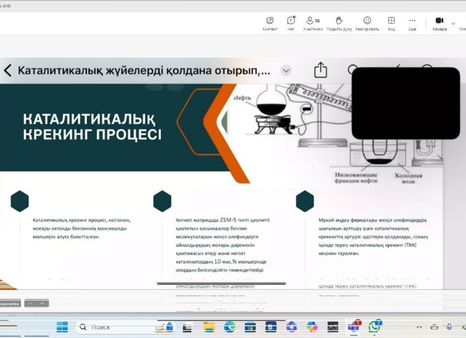
Task: Open the Чат panel
Action: (x=291, y=23)
